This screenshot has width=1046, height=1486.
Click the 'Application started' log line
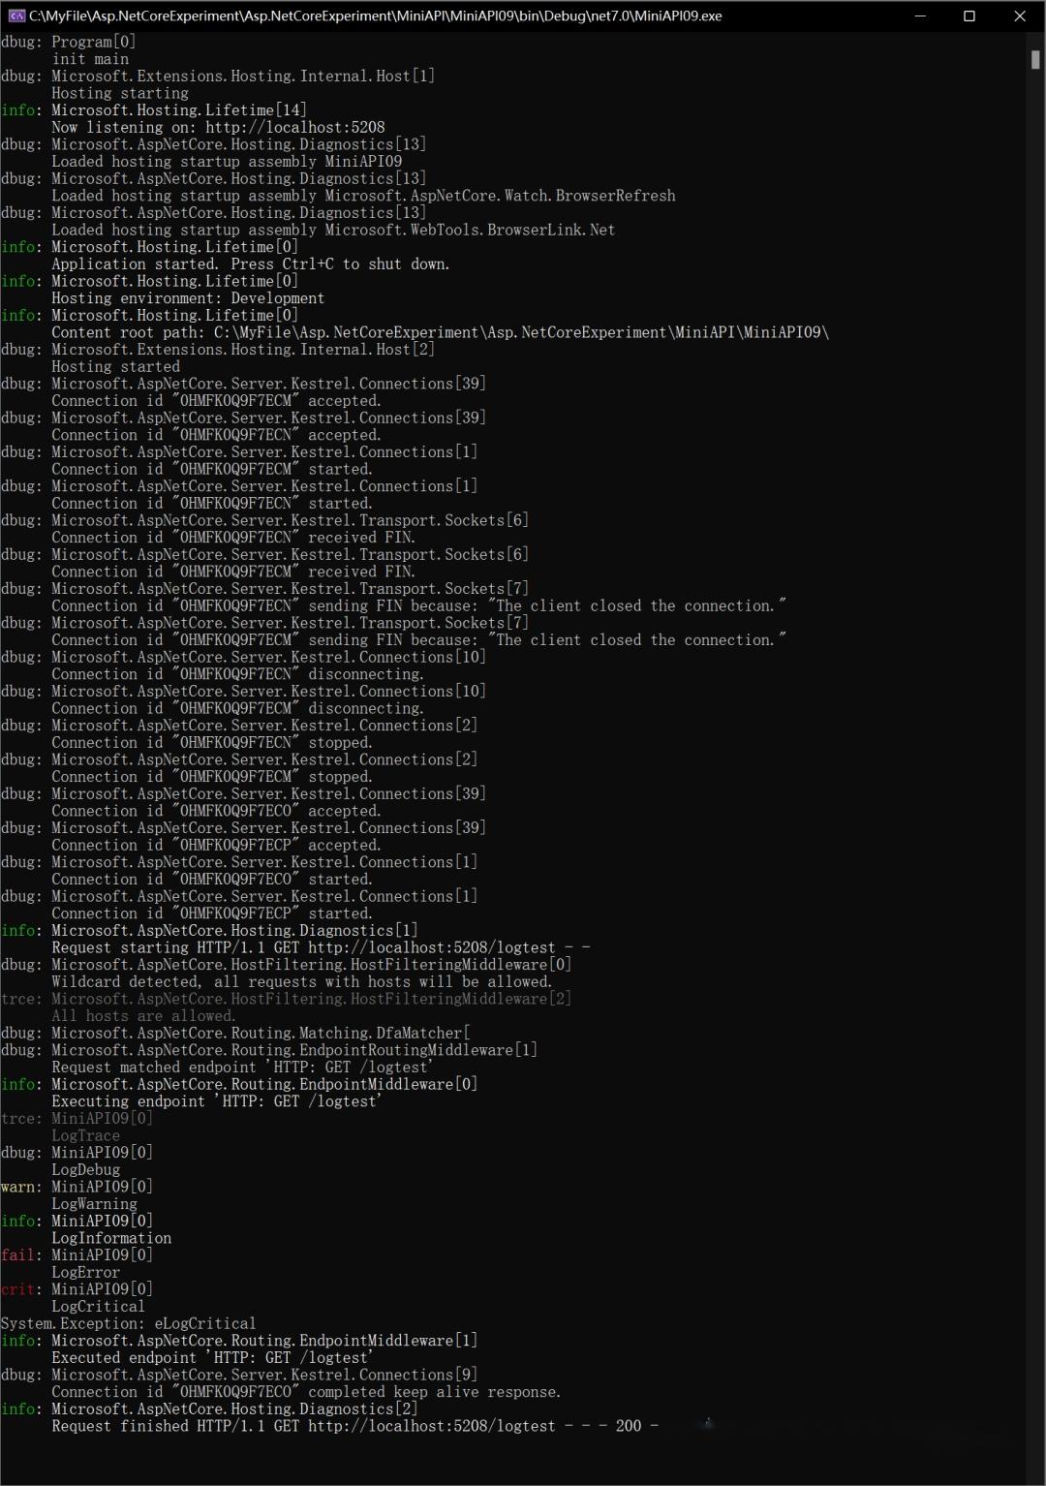[x=250, y=263]
